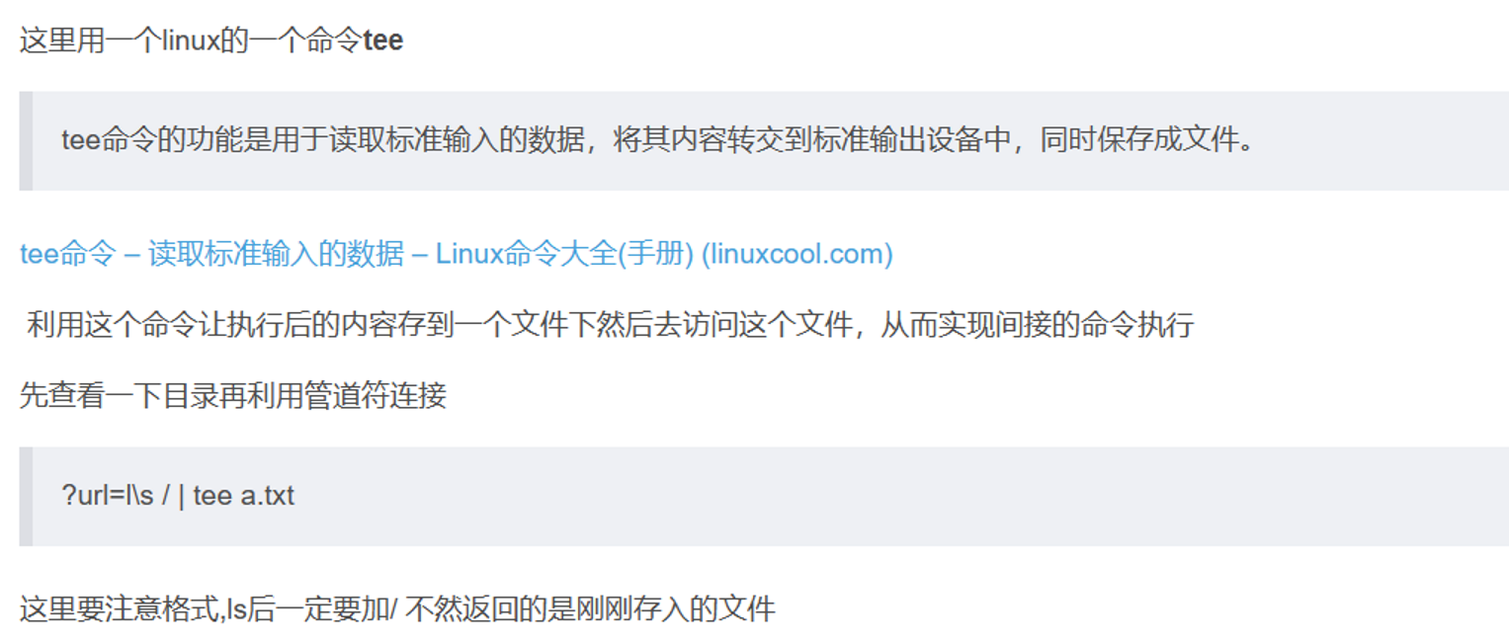Click the gray left bar of the code block
Viewport: 1509px width, 643px height.
point(26,496)
